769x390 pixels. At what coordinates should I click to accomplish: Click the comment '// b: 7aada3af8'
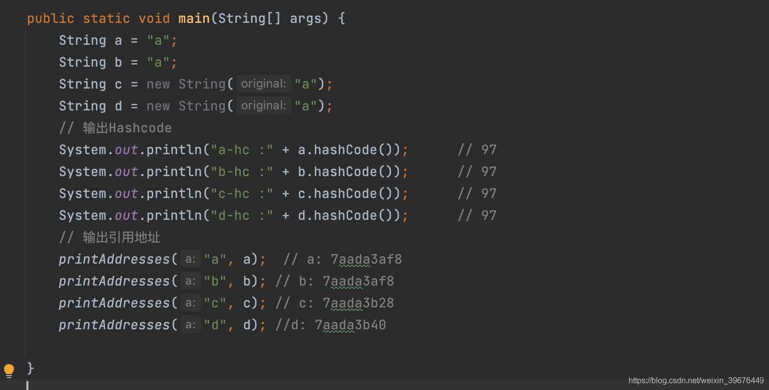334,282
